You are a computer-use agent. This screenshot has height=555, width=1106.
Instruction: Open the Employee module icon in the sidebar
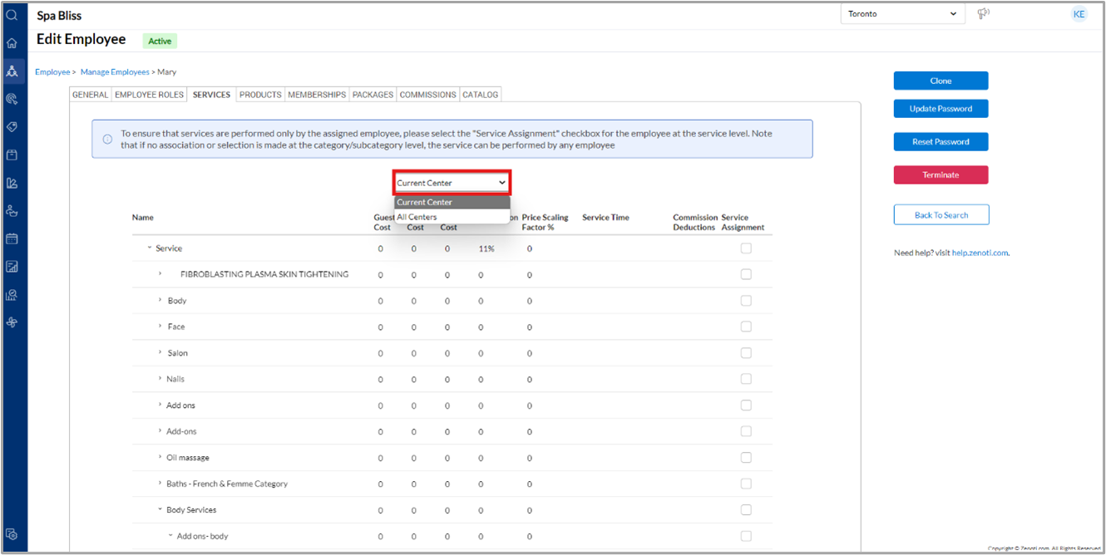coord(12,71)
